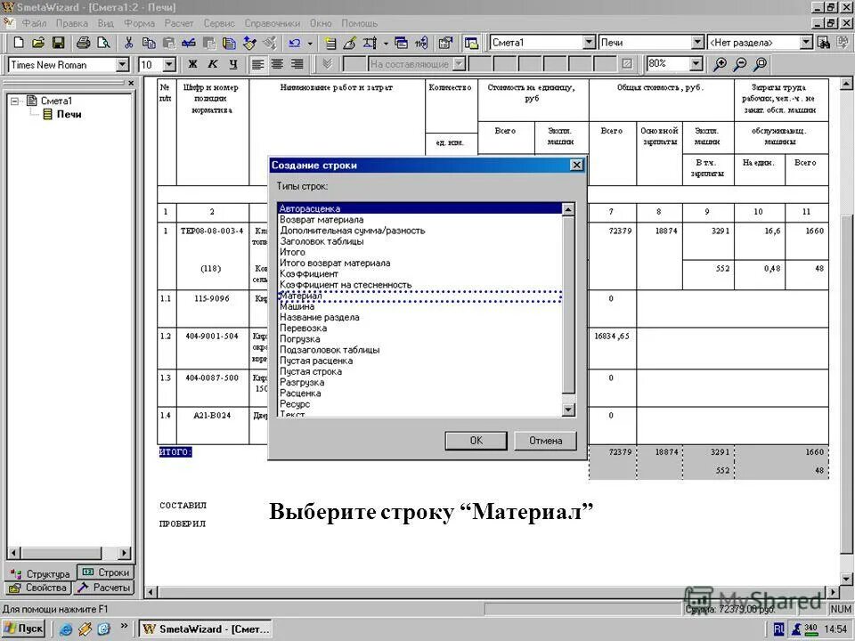Activate print preview icon

(103, 42)
